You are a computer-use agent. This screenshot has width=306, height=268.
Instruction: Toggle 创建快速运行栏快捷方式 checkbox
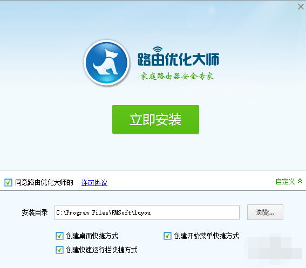59,250
